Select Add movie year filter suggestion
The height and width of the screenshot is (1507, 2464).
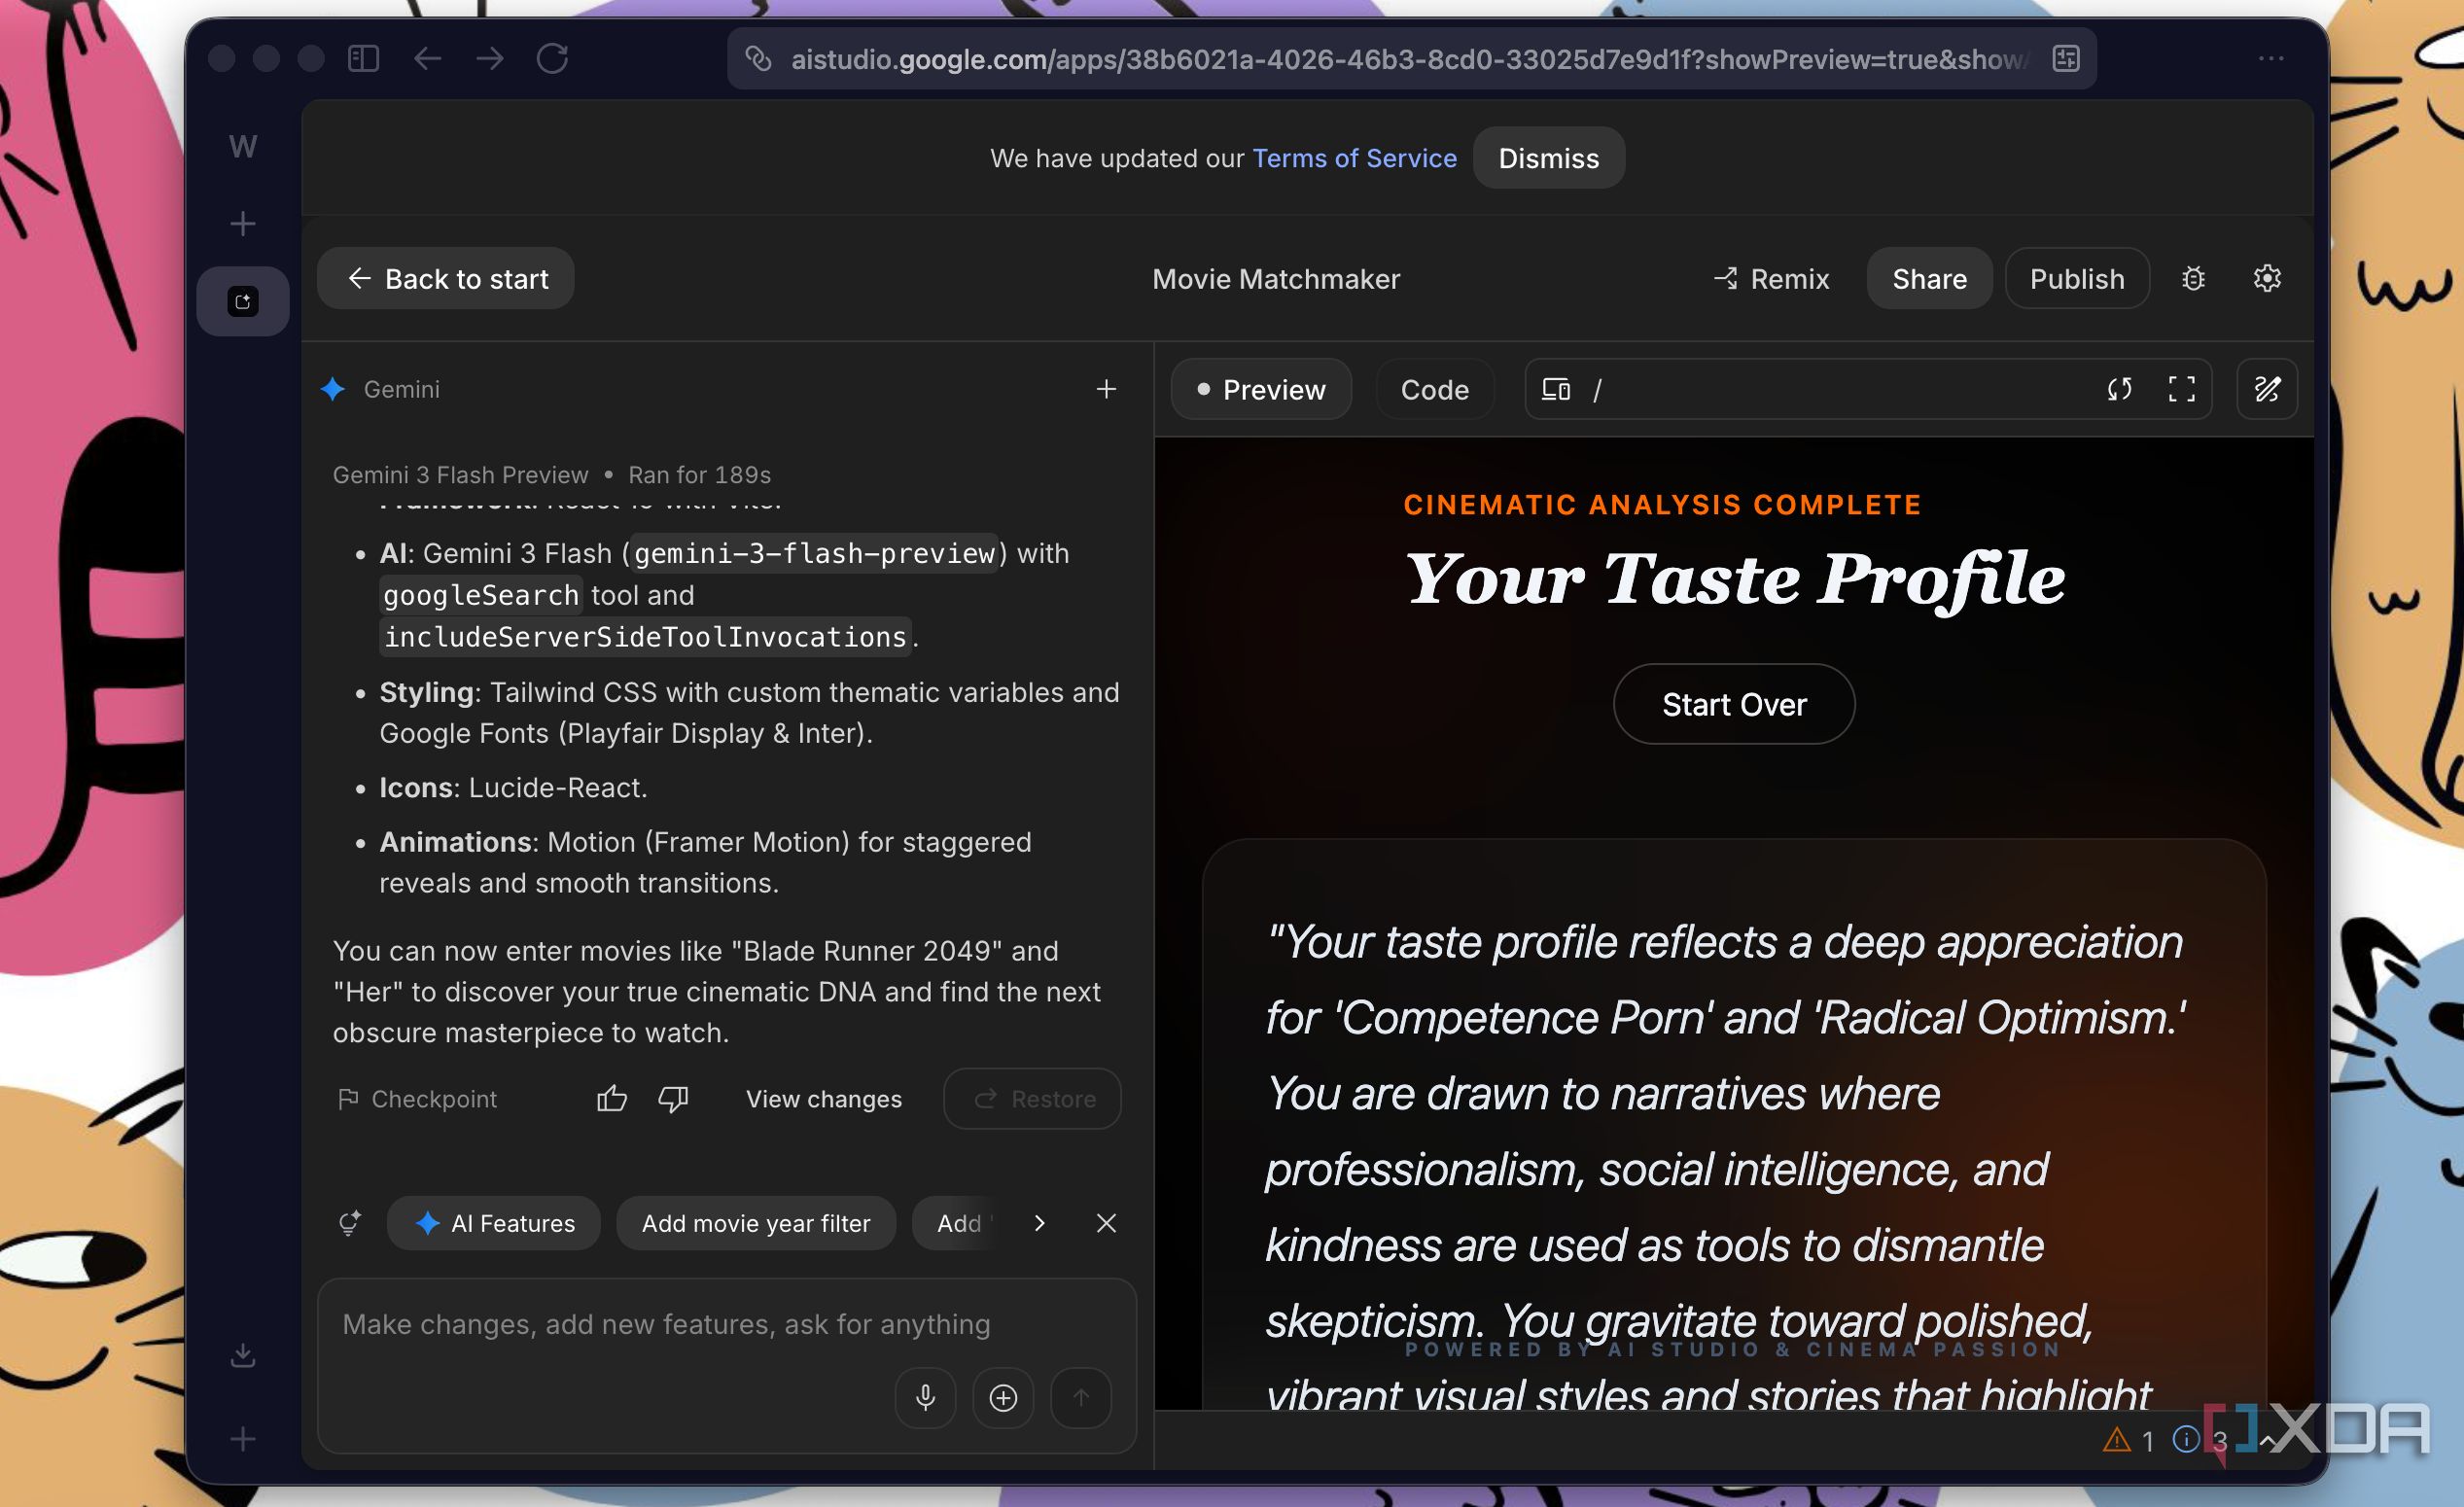pyautogui.click(x=756, y=1223)
